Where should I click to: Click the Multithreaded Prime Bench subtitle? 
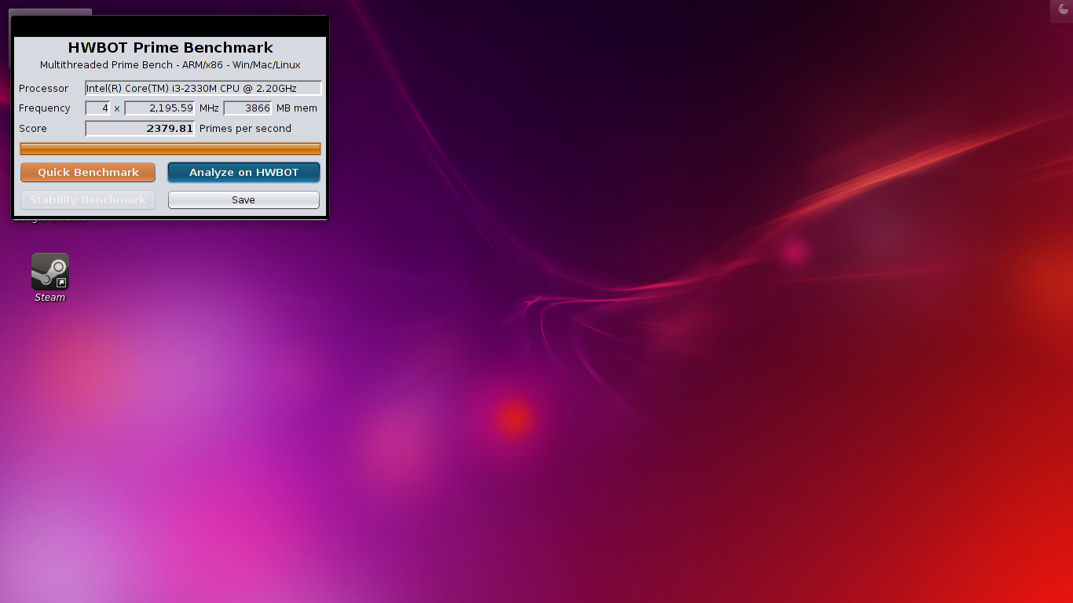pos(170,65)
